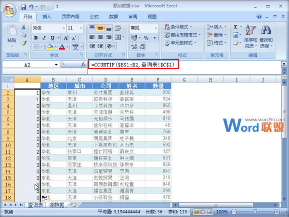Increase decimal places

[134, 46]
